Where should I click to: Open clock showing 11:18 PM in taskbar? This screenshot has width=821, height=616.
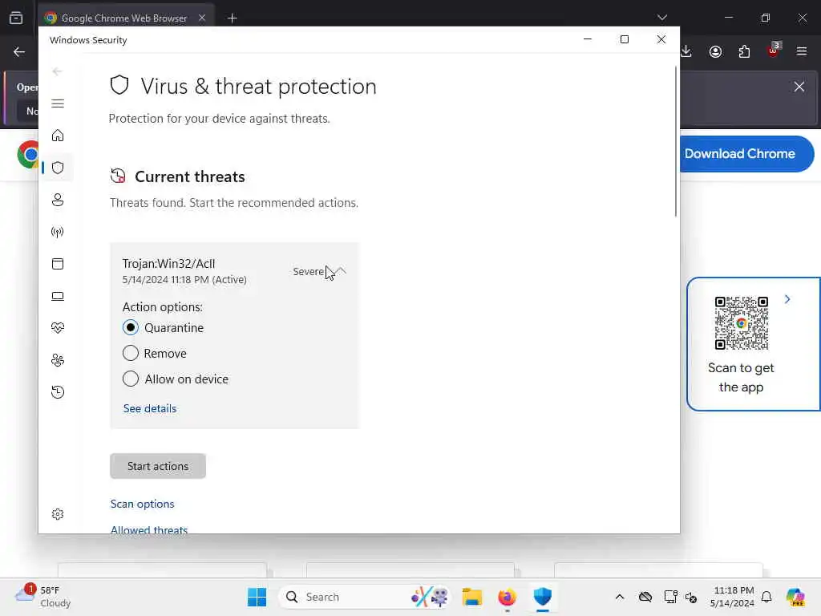pyautogui.click(x=733, y=597)
